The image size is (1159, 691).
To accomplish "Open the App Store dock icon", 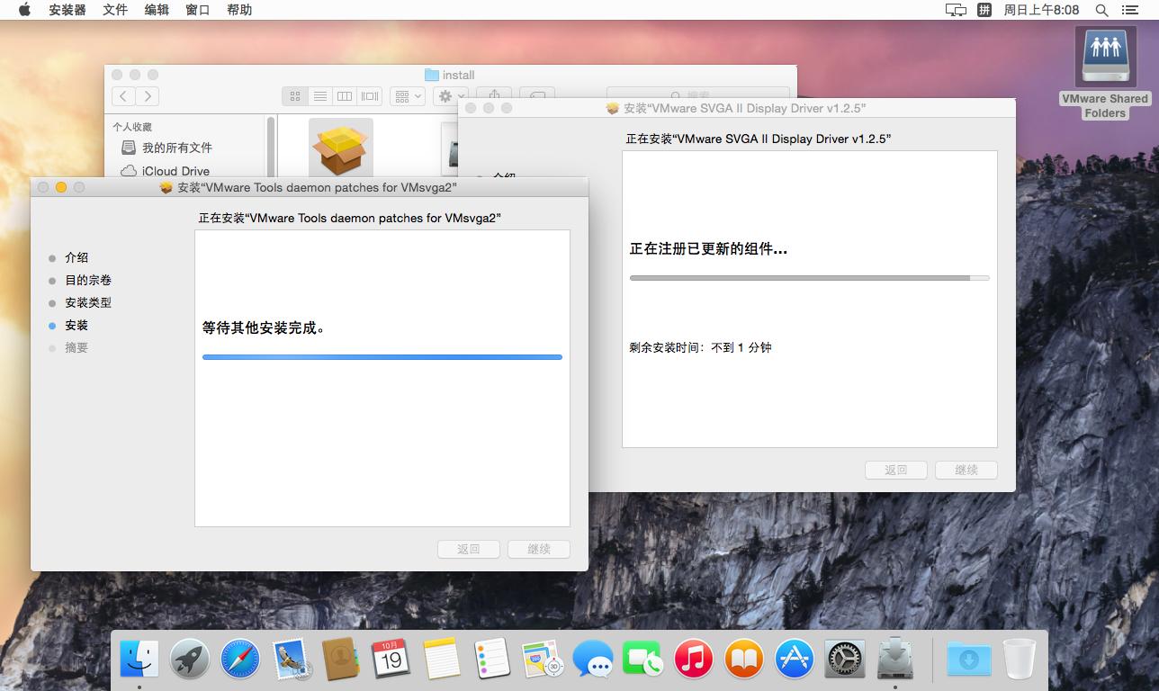I will click(x=795, y=660).
